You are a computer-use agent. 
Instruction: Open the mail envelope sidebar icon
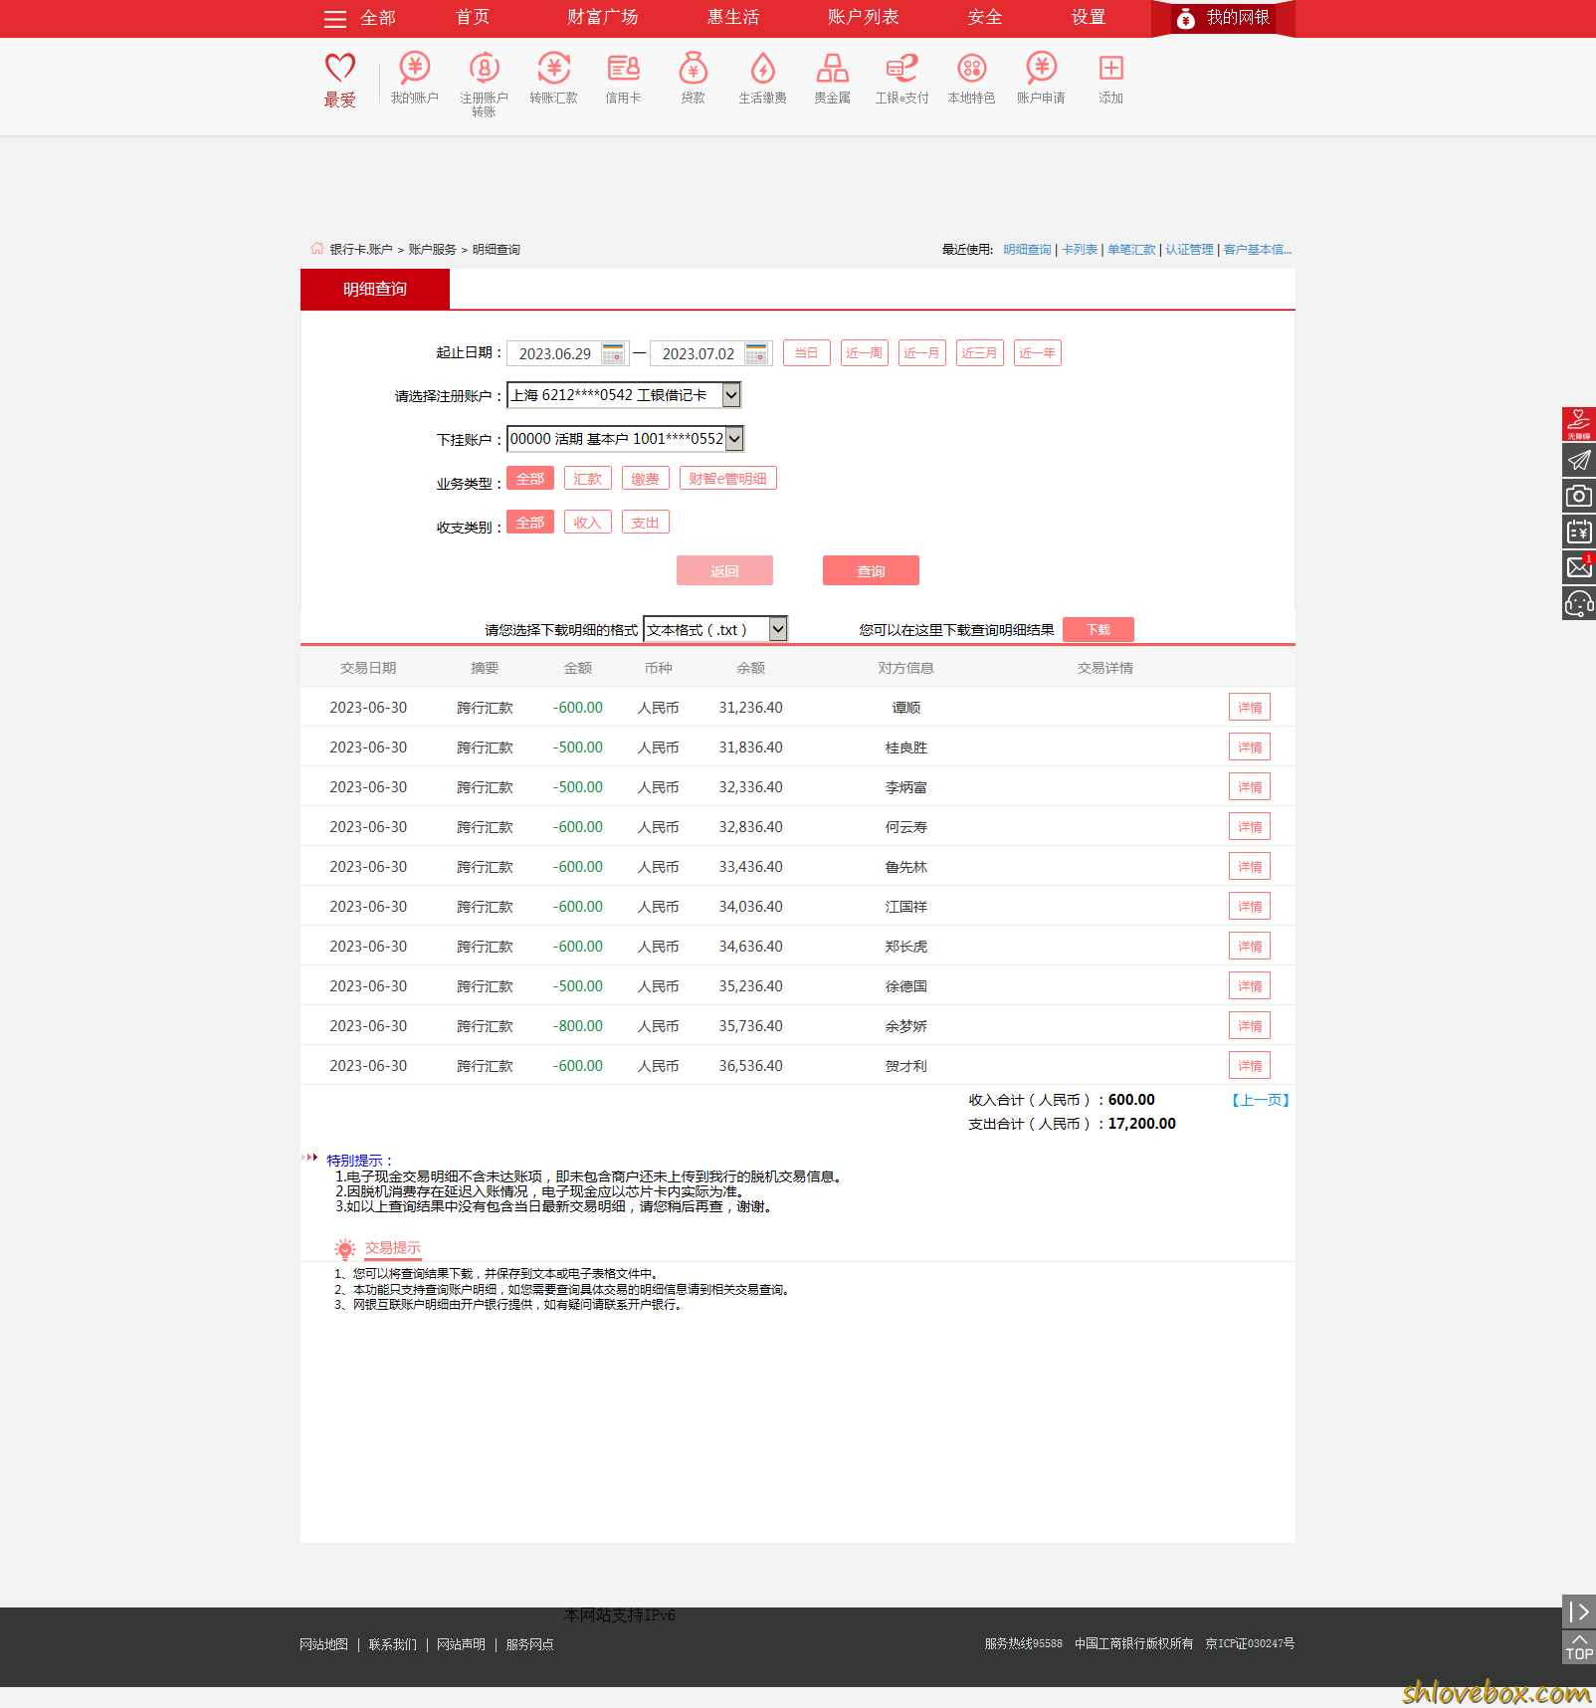1579,567
